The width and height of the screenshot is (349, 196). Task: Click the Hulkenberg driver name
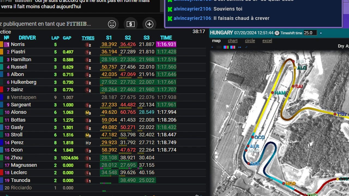[x=23, y=82]
